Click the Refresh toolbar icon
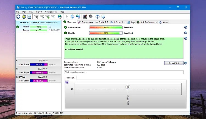 coord(18,17)
